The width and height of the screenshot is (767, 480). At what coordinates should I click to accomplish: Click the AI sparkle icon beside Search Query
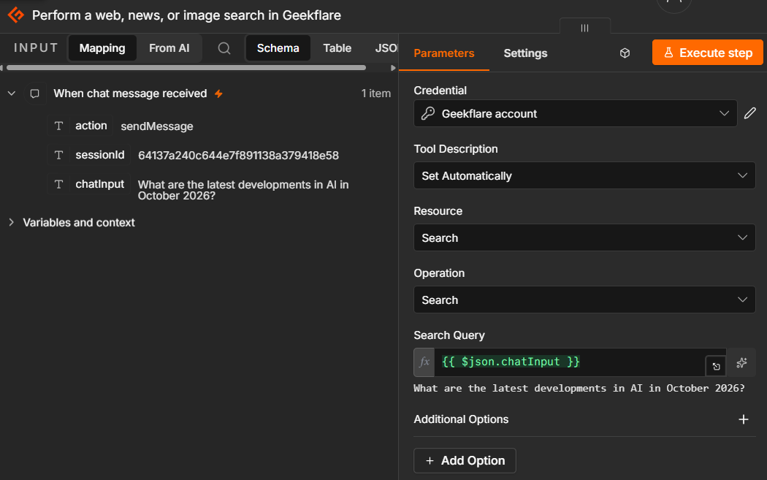[741, 362]
